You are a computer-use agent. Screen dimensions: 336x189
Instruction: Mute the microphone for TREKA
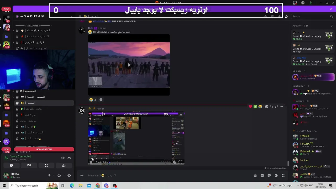49,176
